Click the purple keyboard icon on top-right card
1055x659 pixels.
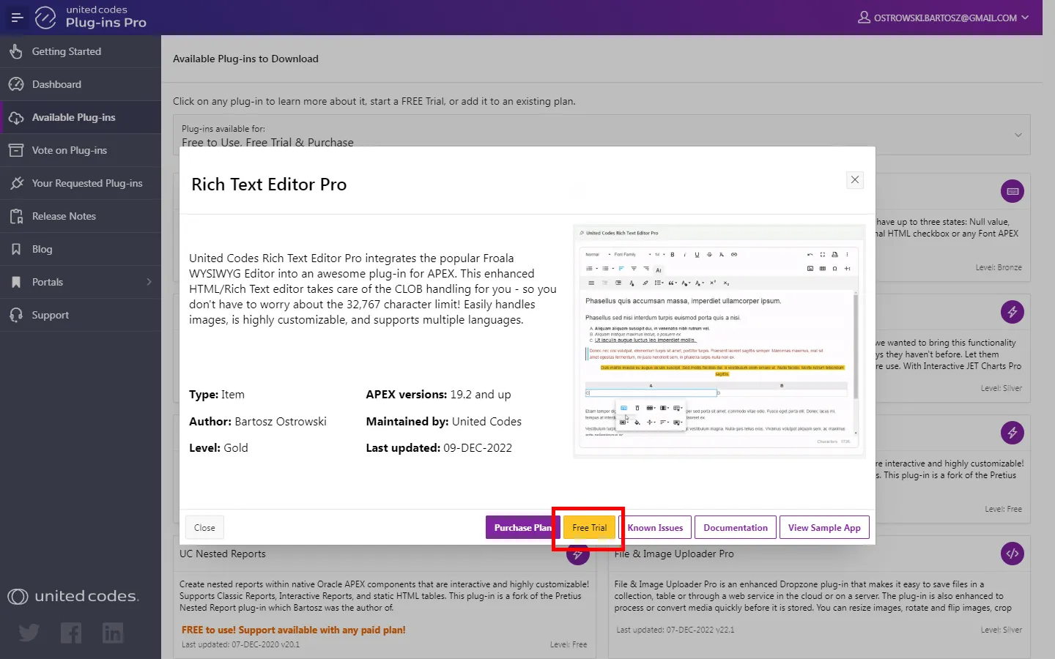[1013, 191]
